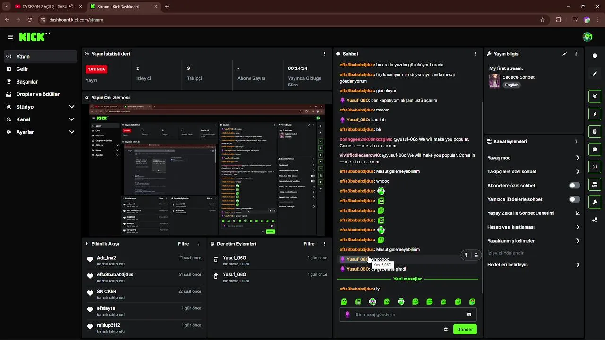The width and height of the screenshot is (605, 340).
Task: Click heart icon next to SNICKER follow
Action: point(90,293)
